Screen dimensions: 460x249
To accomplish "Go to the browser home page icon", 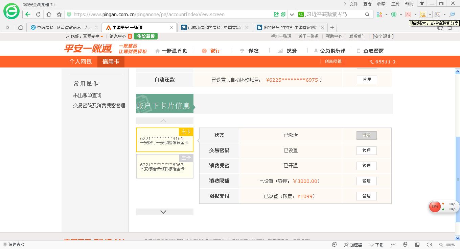I will pyautogui.click(x=49, y=14).
